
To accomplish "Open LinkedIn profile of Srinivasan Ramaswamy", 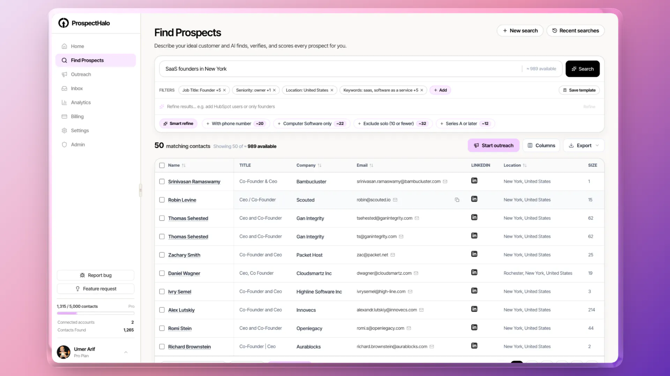I will pyautogui.click(x=474, y=181).
